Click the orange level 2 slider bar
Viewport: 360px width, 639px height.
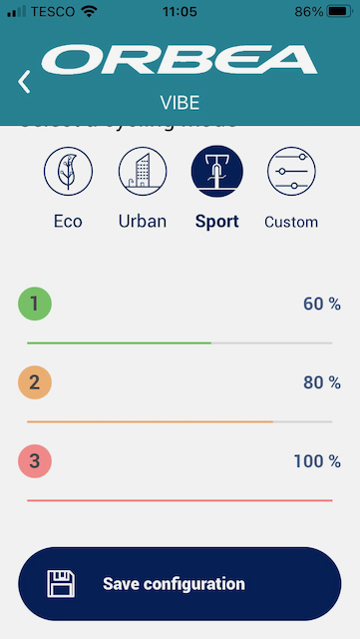click(180, 421)
